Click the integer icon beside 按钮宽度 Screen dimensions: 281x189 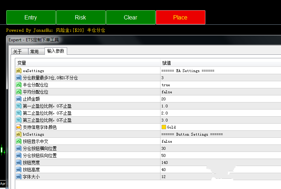coord(19,163)
